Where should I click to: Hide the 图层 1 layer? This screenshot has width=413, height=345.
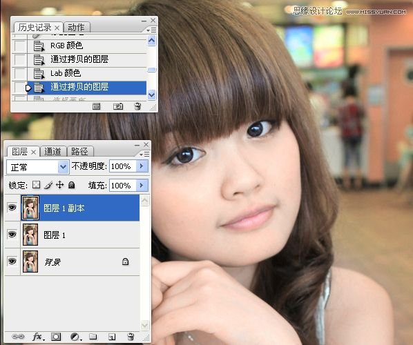pyautogui.click(x=12, y=234)
